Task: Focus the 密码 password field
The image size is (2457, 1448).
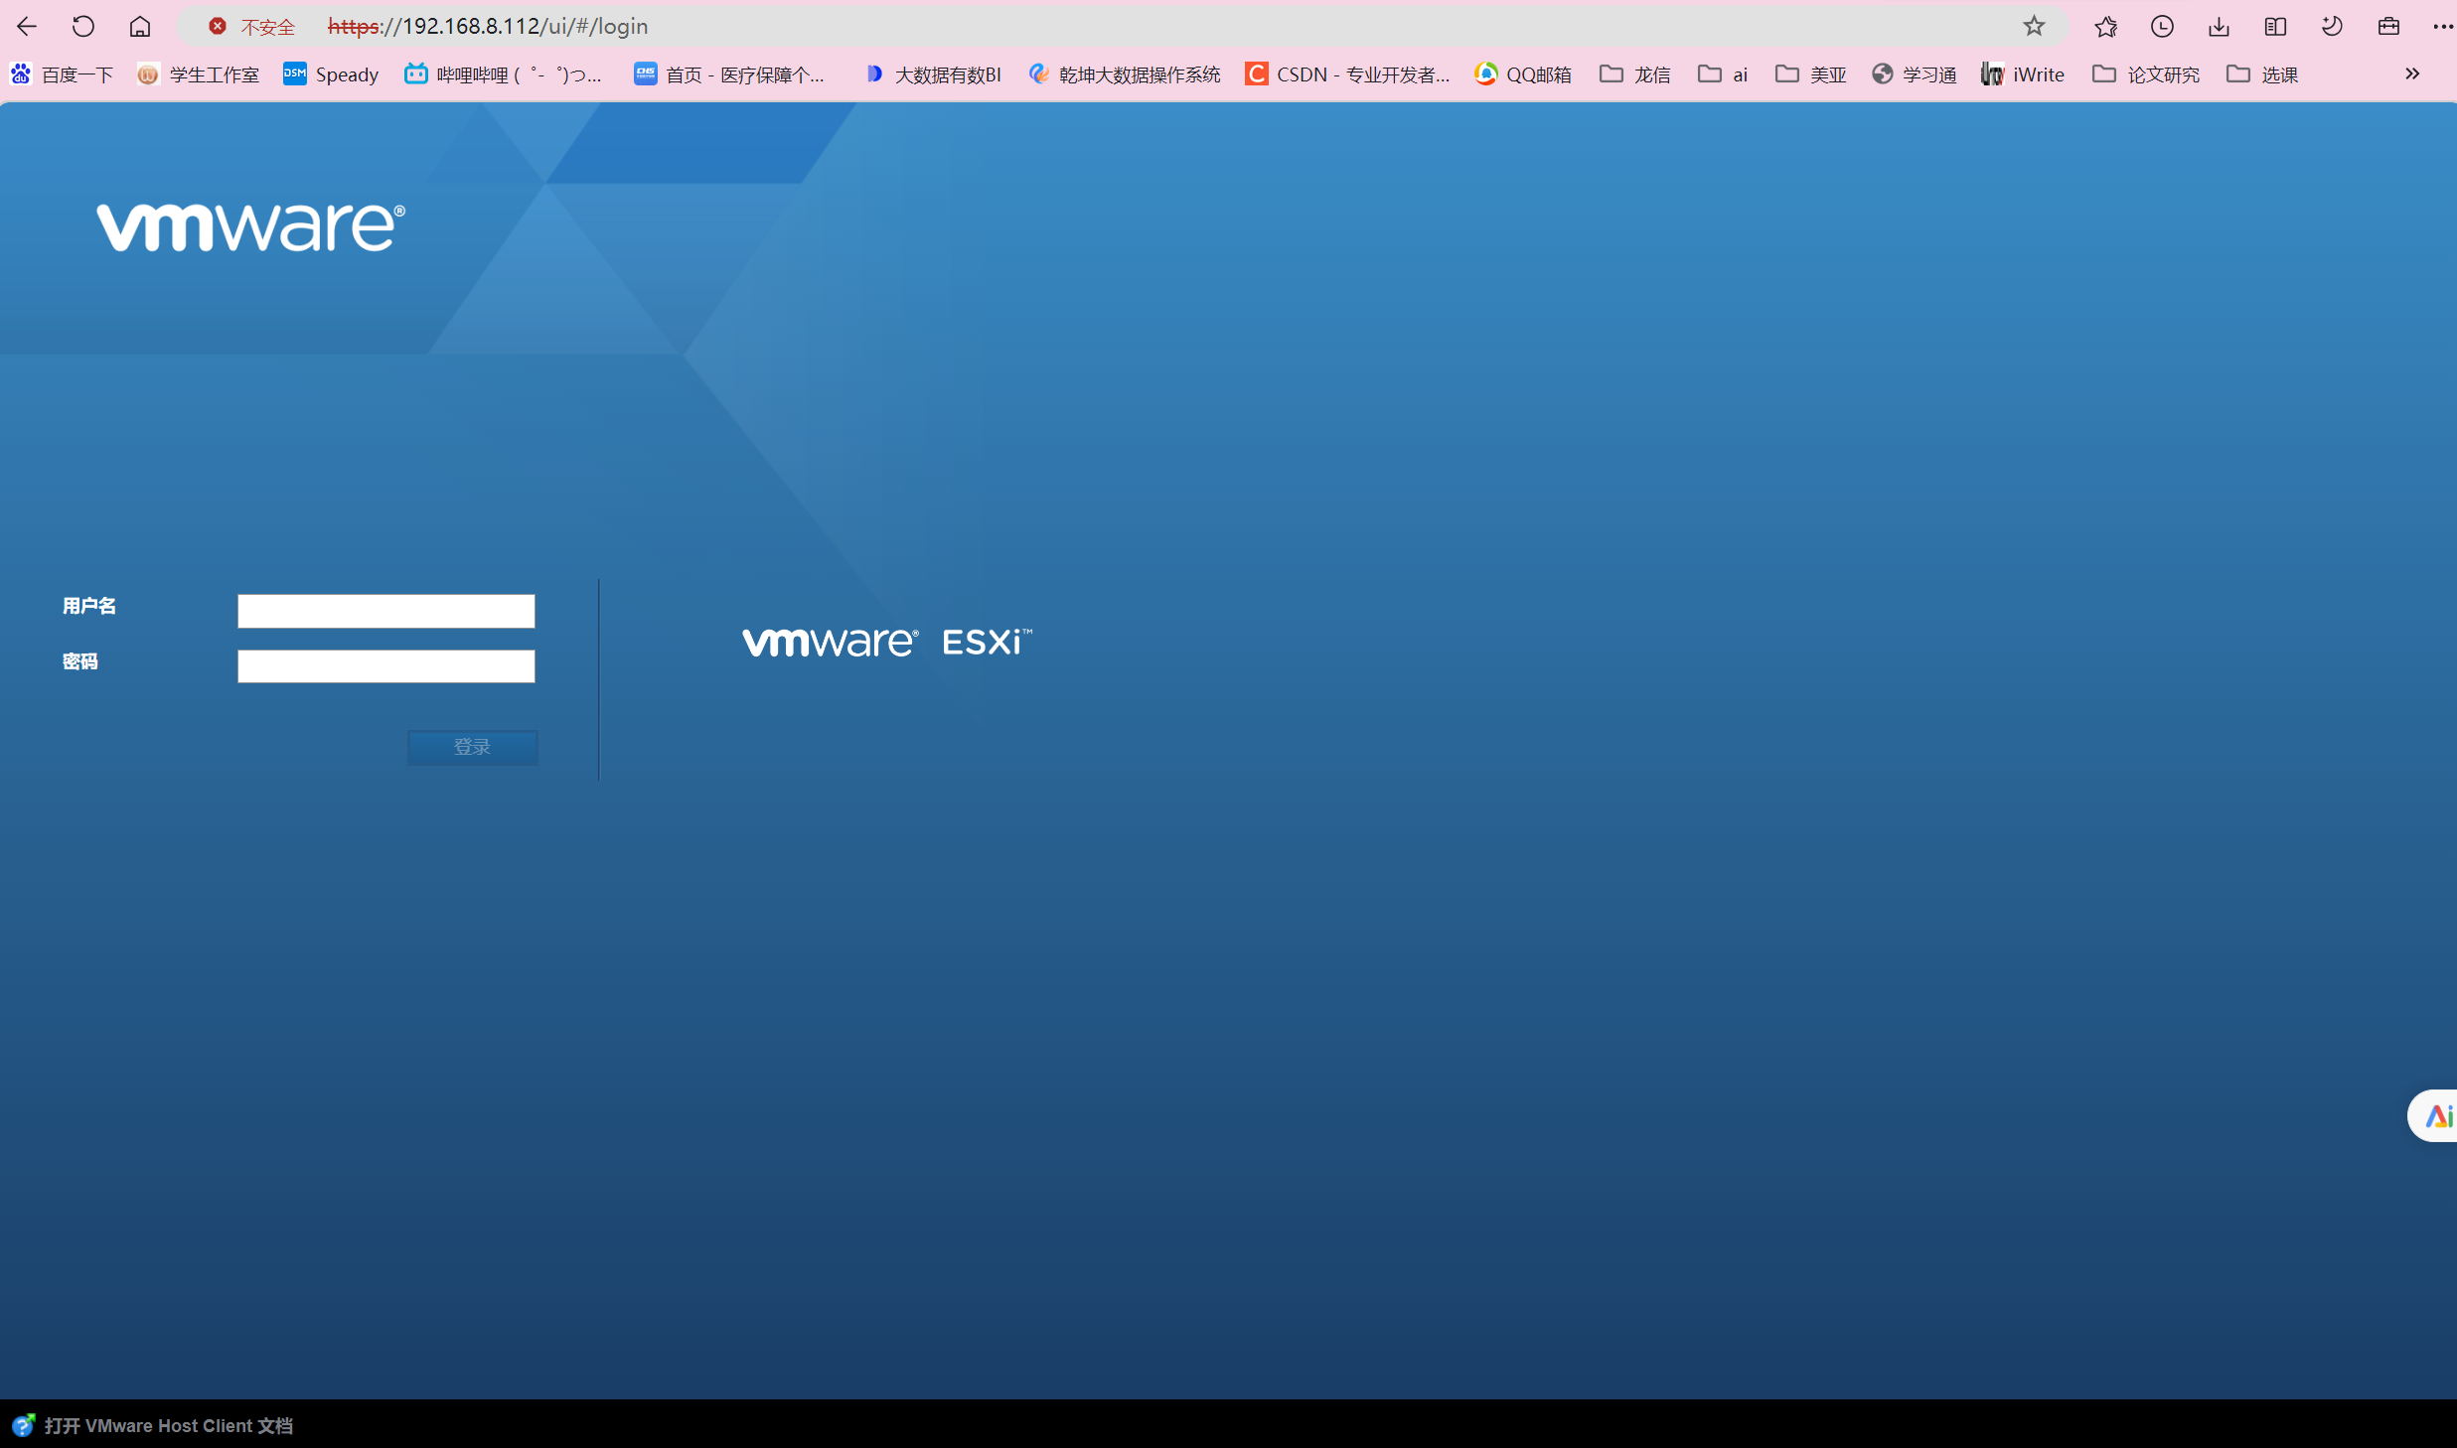Action: click(x=385, y=666)
